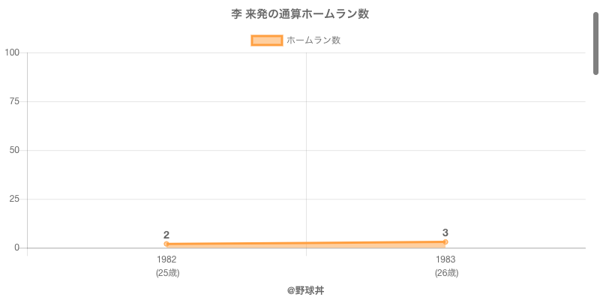Click the (25歳) age label
The image size is (600, 300).
click(x=167, y=273)
